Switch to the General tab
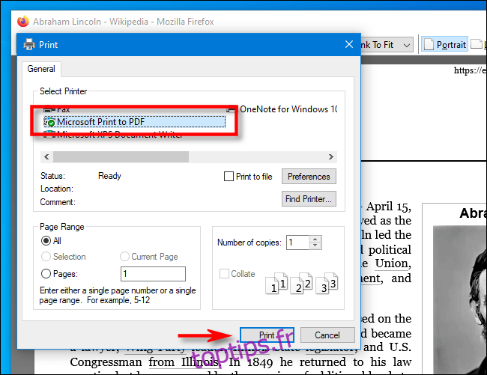 pos(41,69)
